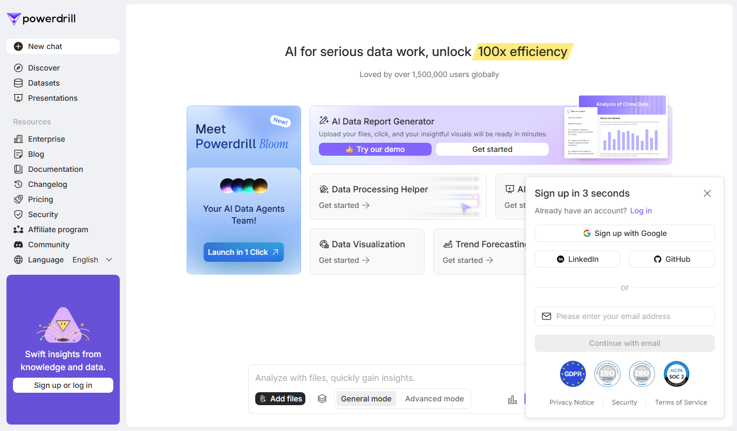Open Presentations section

63,98
